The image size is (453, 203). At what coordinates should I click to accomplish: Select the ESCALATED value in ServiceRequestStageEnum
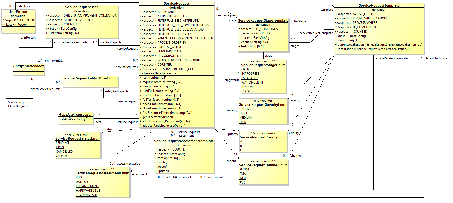pyautogui.click(x=249, y=78)
